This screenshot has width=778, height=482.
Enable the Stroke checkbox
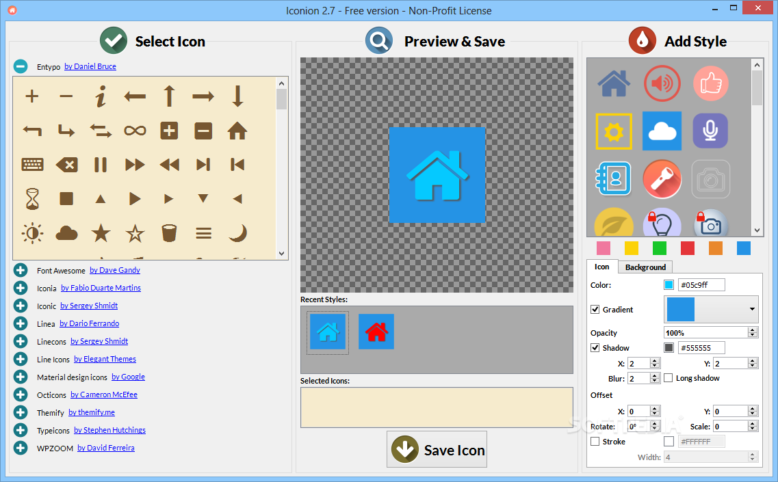coord(595,442)
